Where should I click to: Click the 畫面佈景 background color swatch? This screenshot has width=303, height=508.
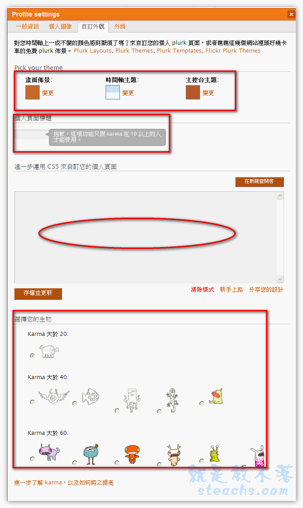coord(33,92)
